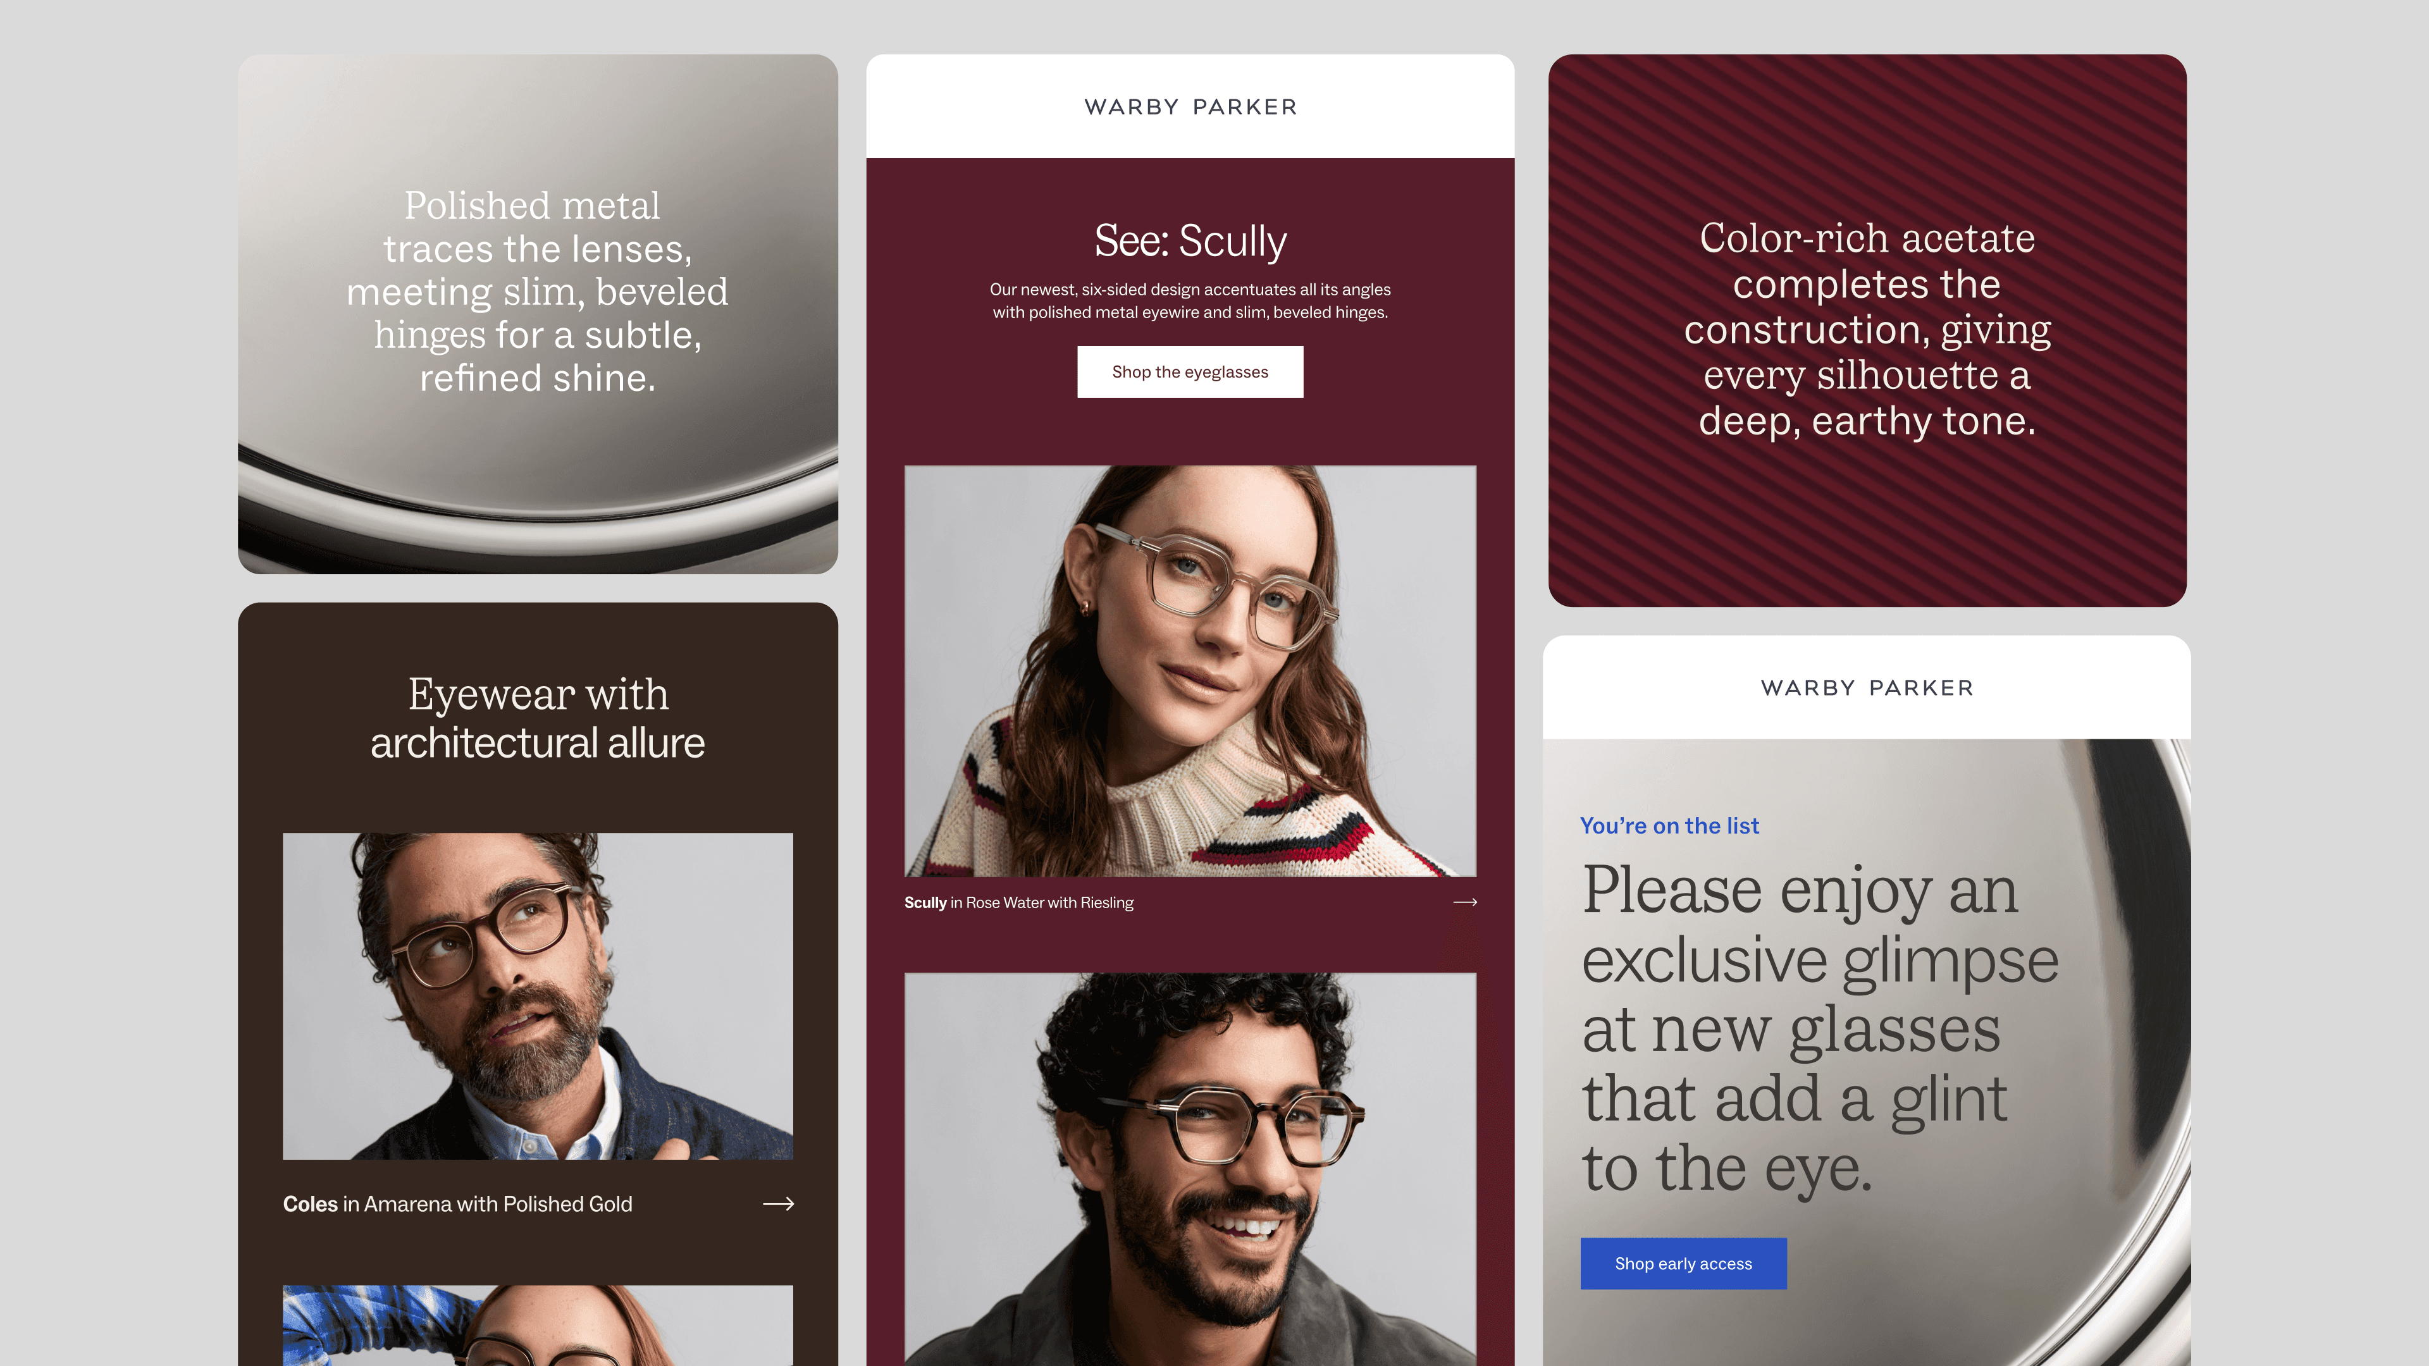Image resolution: width=2429 pixels, height=1366 pixels.
Task: Select the Color-rich acetate striped burgundy card
Action: point(1867,330)
